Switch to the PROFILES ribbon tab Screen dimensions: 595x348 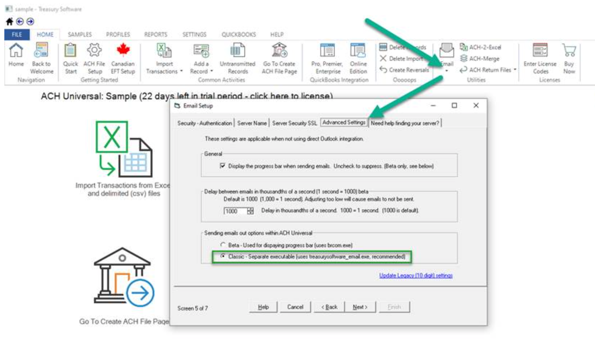point(118,35)
